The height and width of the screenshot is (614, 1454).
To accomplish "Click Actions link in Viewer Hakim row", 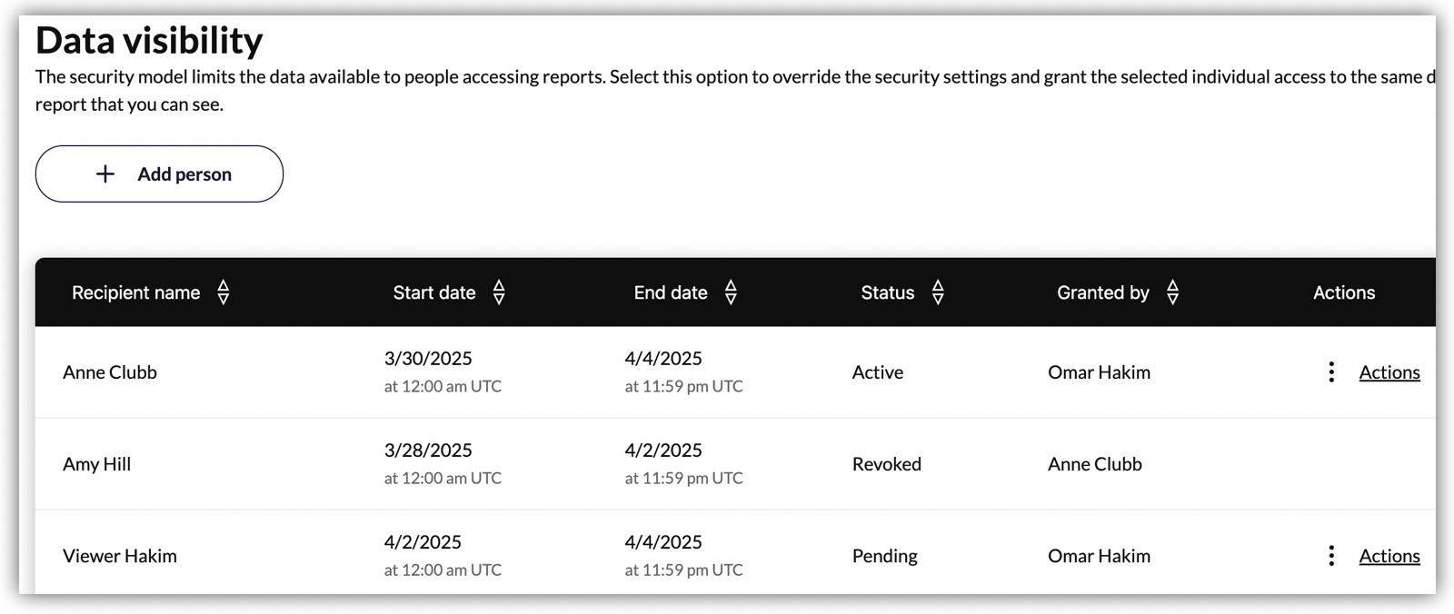I will coord(1389,556).
